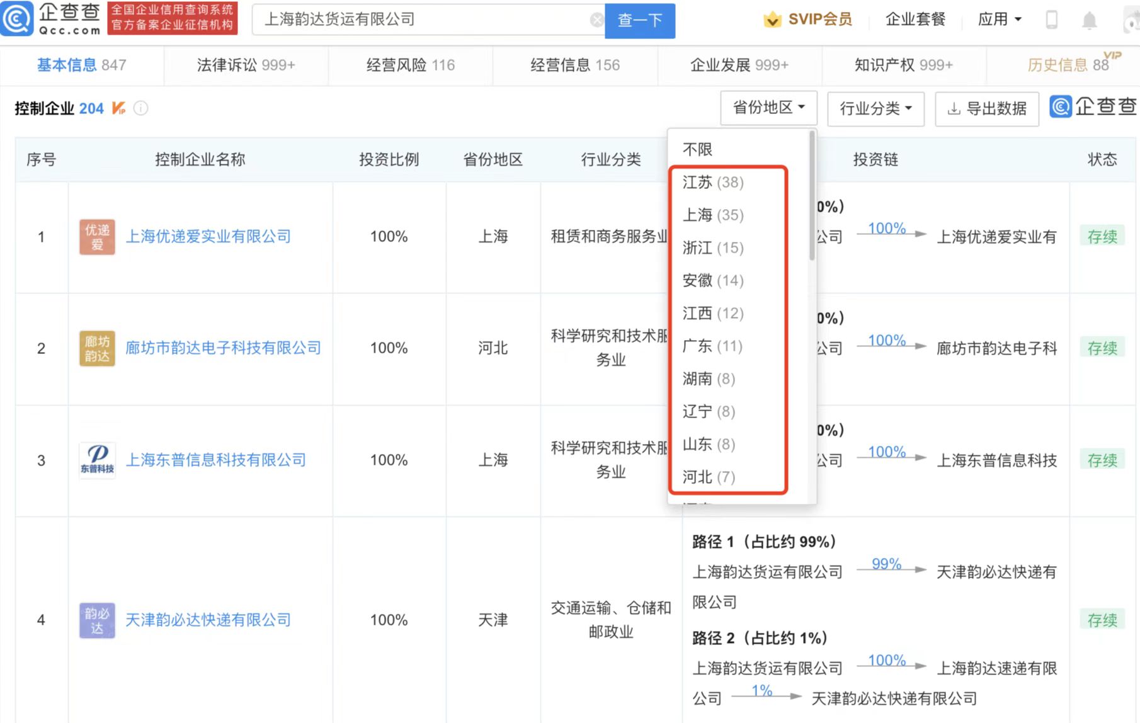Open SVIP会员 page

(x=820, y=20)
